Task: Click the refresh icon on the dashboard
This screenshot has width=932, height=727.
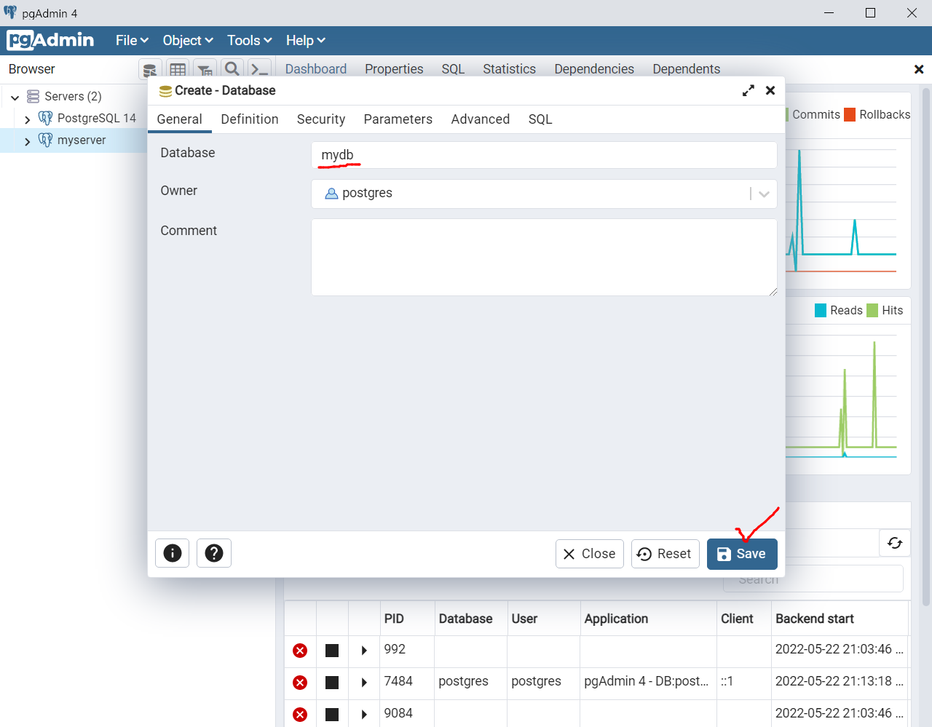Action: [895, 543]
